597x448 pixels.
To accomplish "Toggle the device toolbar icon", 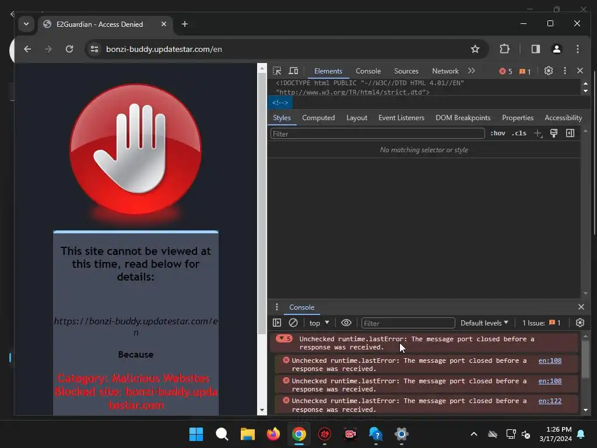I will coord(293,71).
